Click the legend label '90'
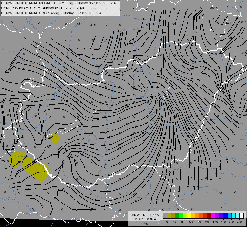The image size is (247, 227). coord(207,222)
